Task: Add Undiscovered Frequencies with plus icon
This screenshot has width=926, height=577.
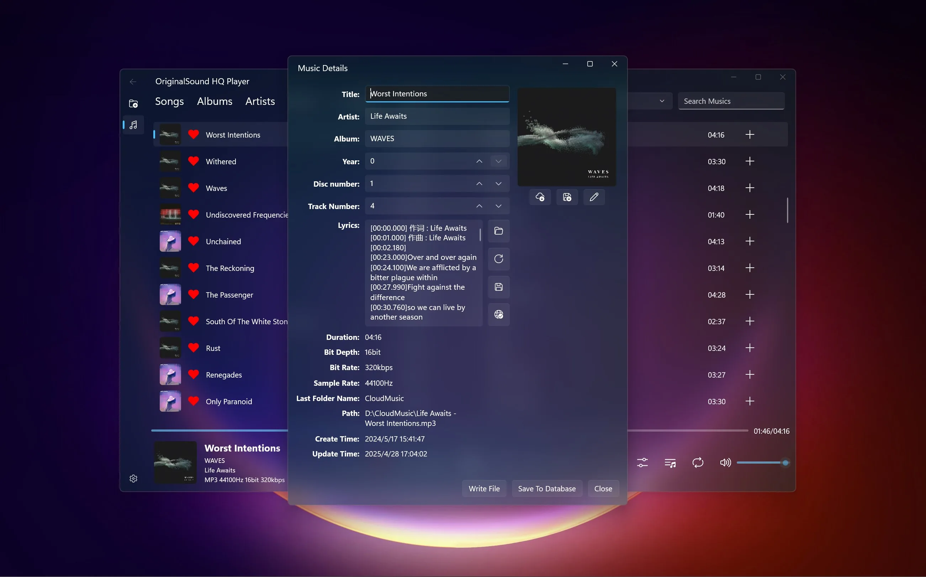Action: (750, 214)
